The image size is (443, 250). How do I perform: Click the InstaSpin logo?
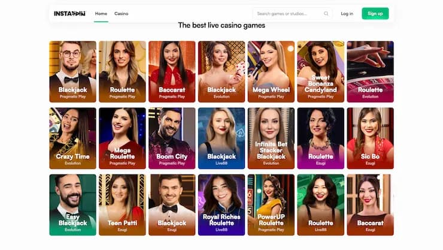(69, 14)
